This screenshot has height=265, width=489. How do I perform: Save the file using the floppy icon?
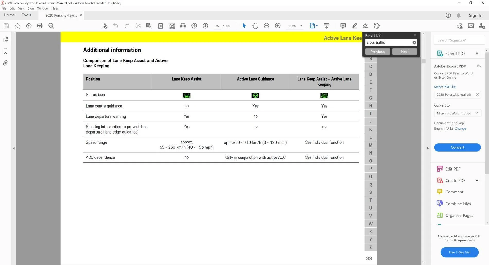(6, 26)
